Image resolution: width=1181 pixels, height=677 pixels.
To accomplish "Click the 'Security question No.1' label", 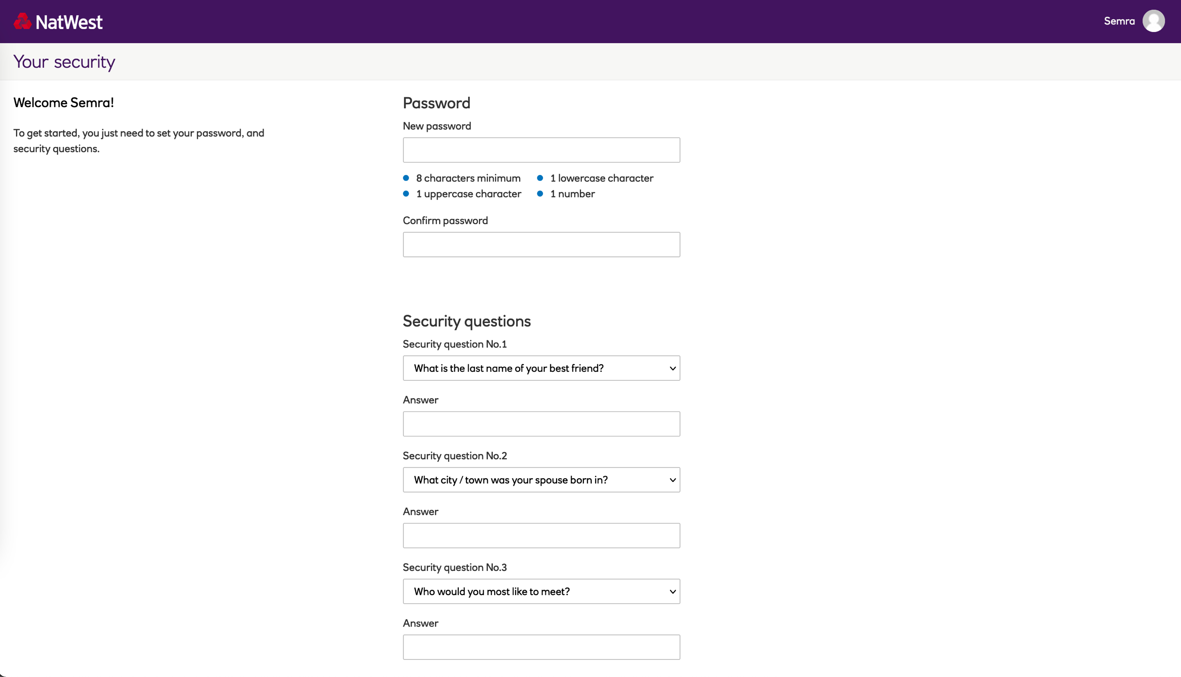I will click(454, 344).
